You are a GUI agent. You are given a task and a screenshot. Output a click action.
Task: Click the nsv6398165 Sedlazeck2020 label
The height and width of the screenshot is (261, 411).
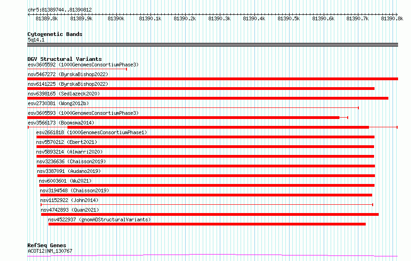(x=64, y=94)
